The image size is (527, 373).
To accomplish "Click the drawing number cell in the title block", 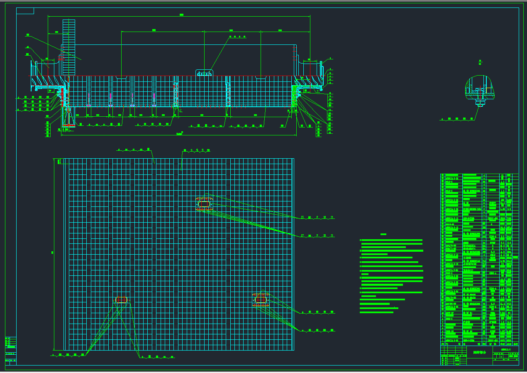I will (506, 349).
